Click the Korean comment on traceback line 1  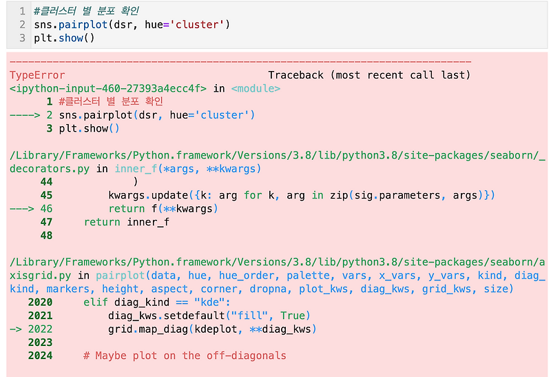coord(111,101)
